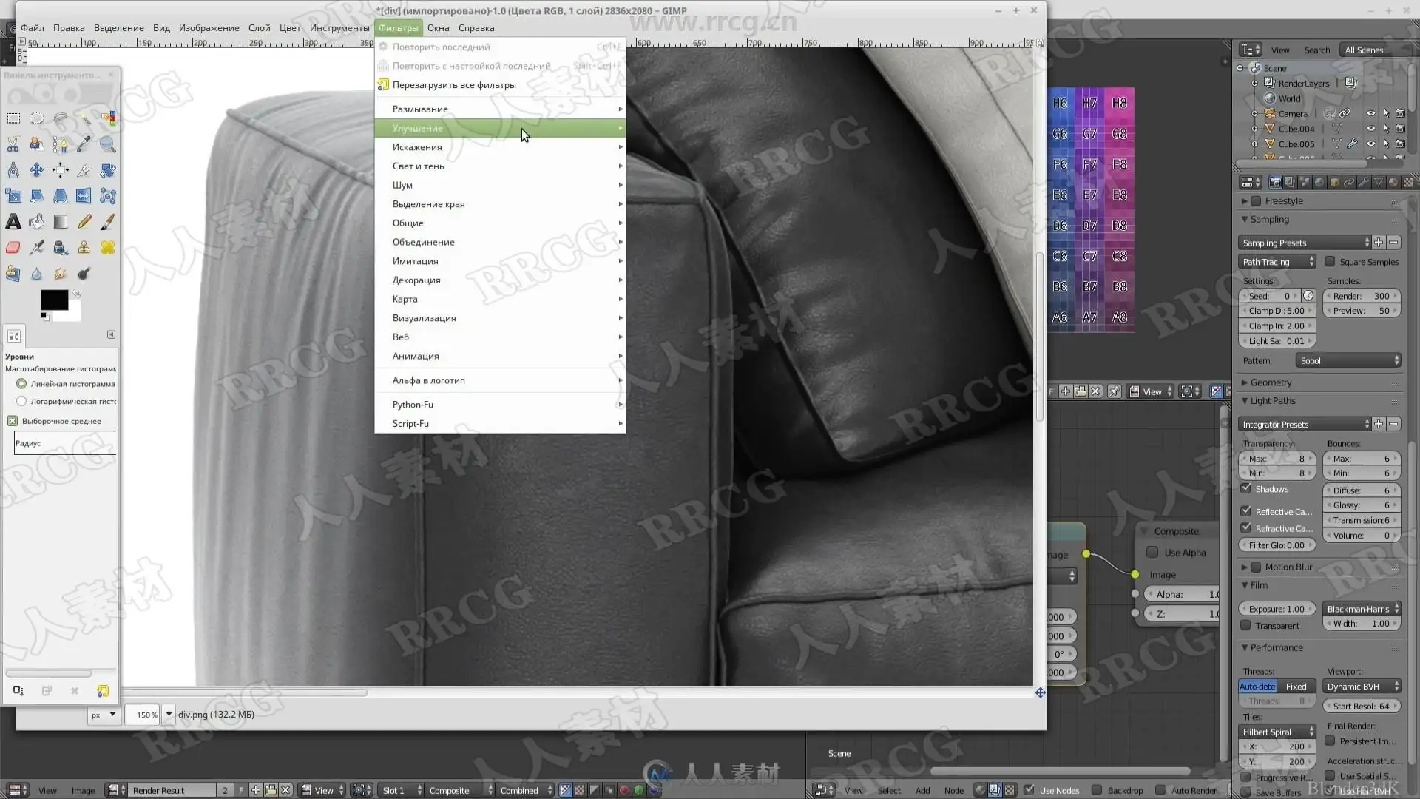
Task: Activate the Zoom magnifier tool
Action: click(x=108, y=144)
